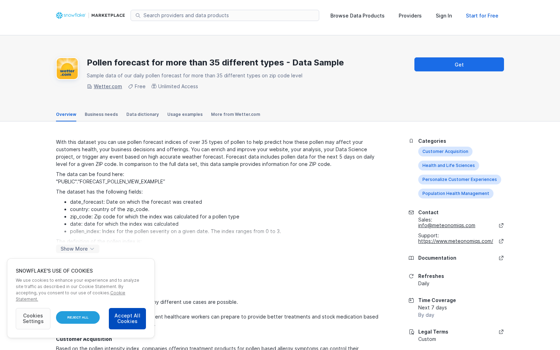The width and height of the screenshot is (560, 350).
Task: Open the Providers page link
Action: click(x=410, y=16)
